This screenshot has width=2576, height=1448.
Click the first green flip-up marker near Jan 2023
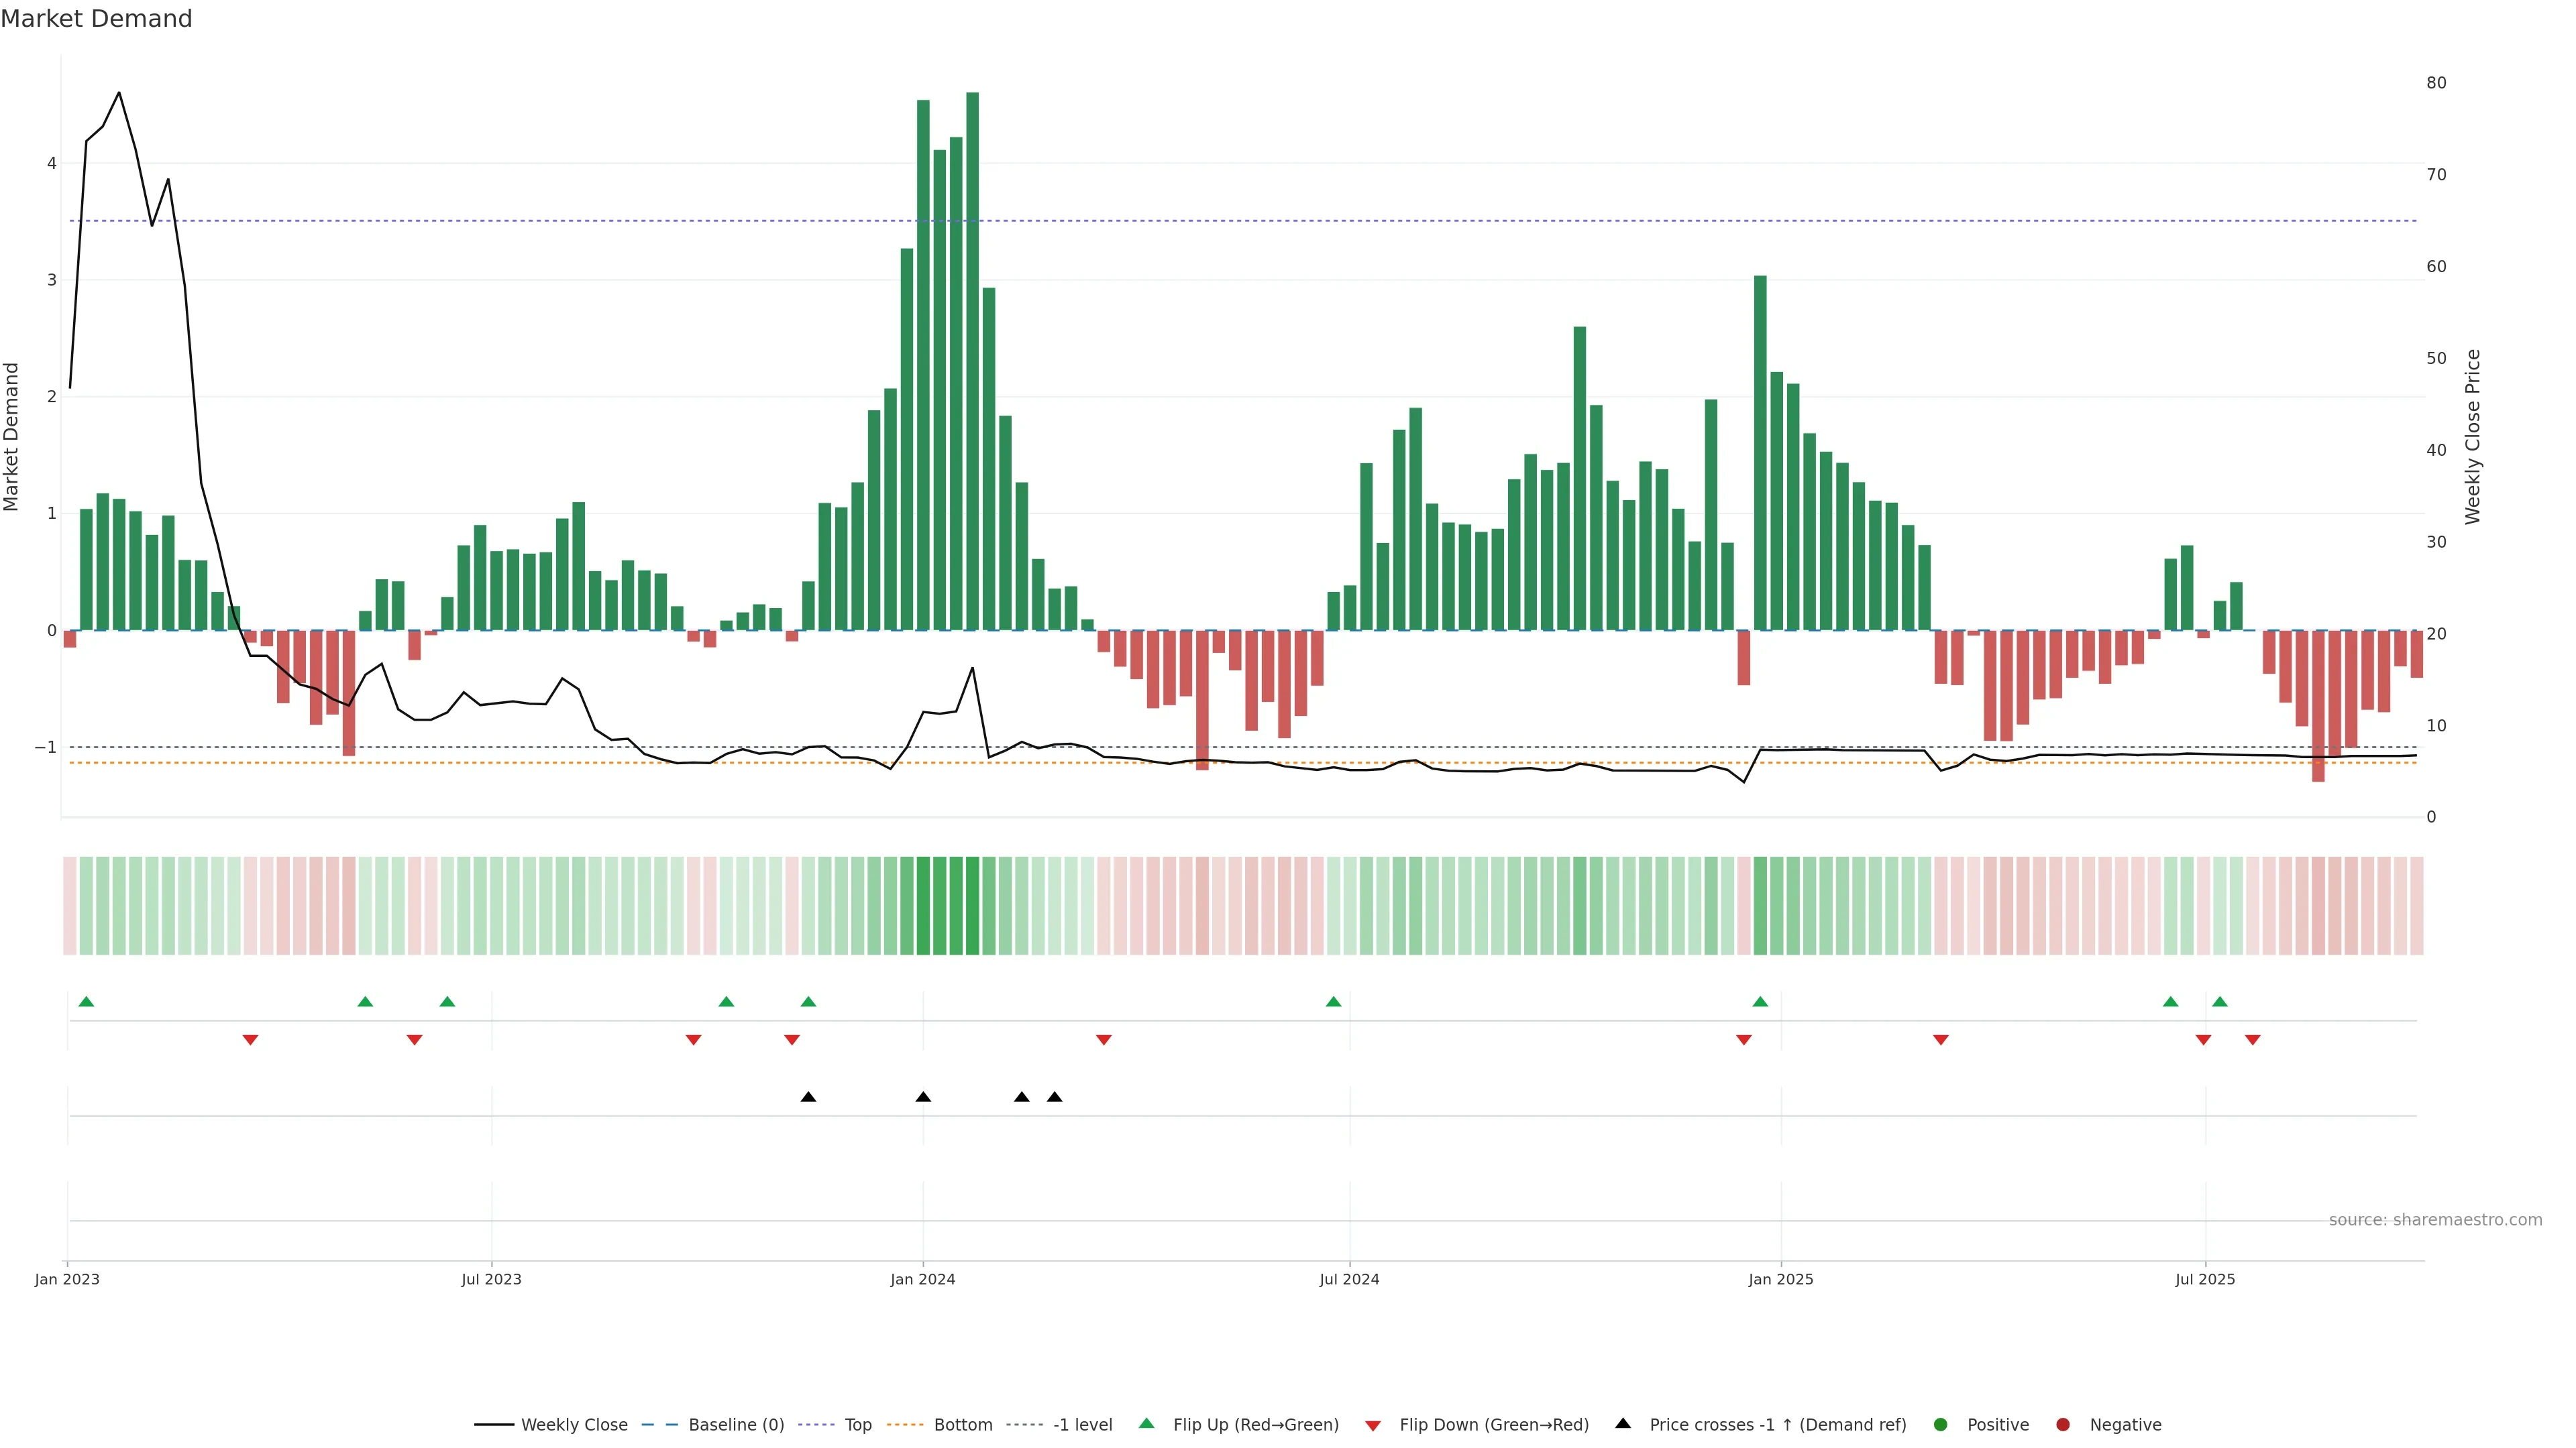pos(86,1002)
